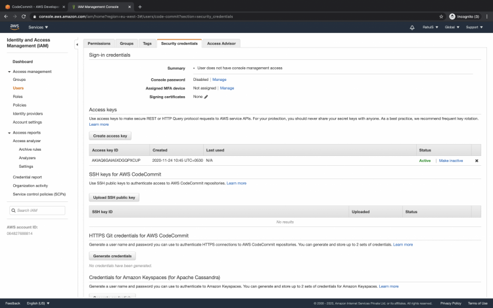Collapse the Access reports section
The image size is (493, 308).
[x=9, y=133]
